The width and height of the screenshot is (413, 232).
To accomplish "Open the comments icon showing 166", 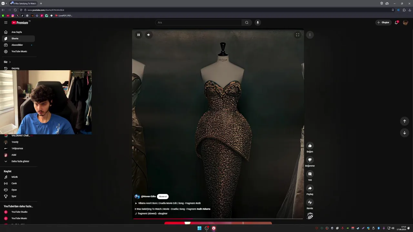I will 310,174.
